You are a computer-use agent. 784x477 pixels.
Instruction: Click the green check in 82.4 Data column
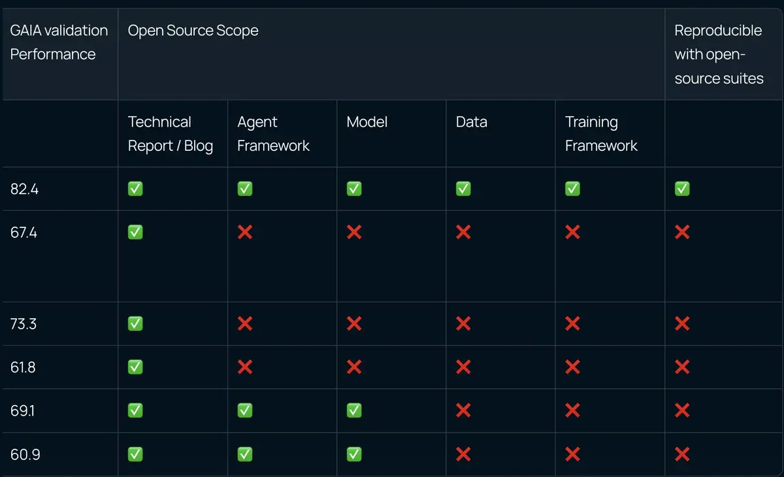(x=463, y=189)
